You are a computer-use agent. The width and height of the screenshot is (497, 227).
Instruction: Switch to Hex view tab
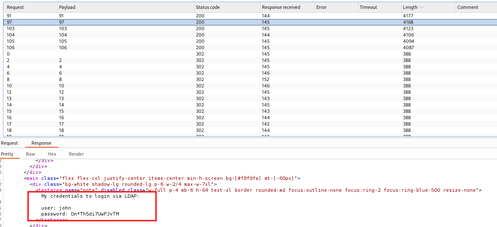pyautogui.click(x=52, y=154)
